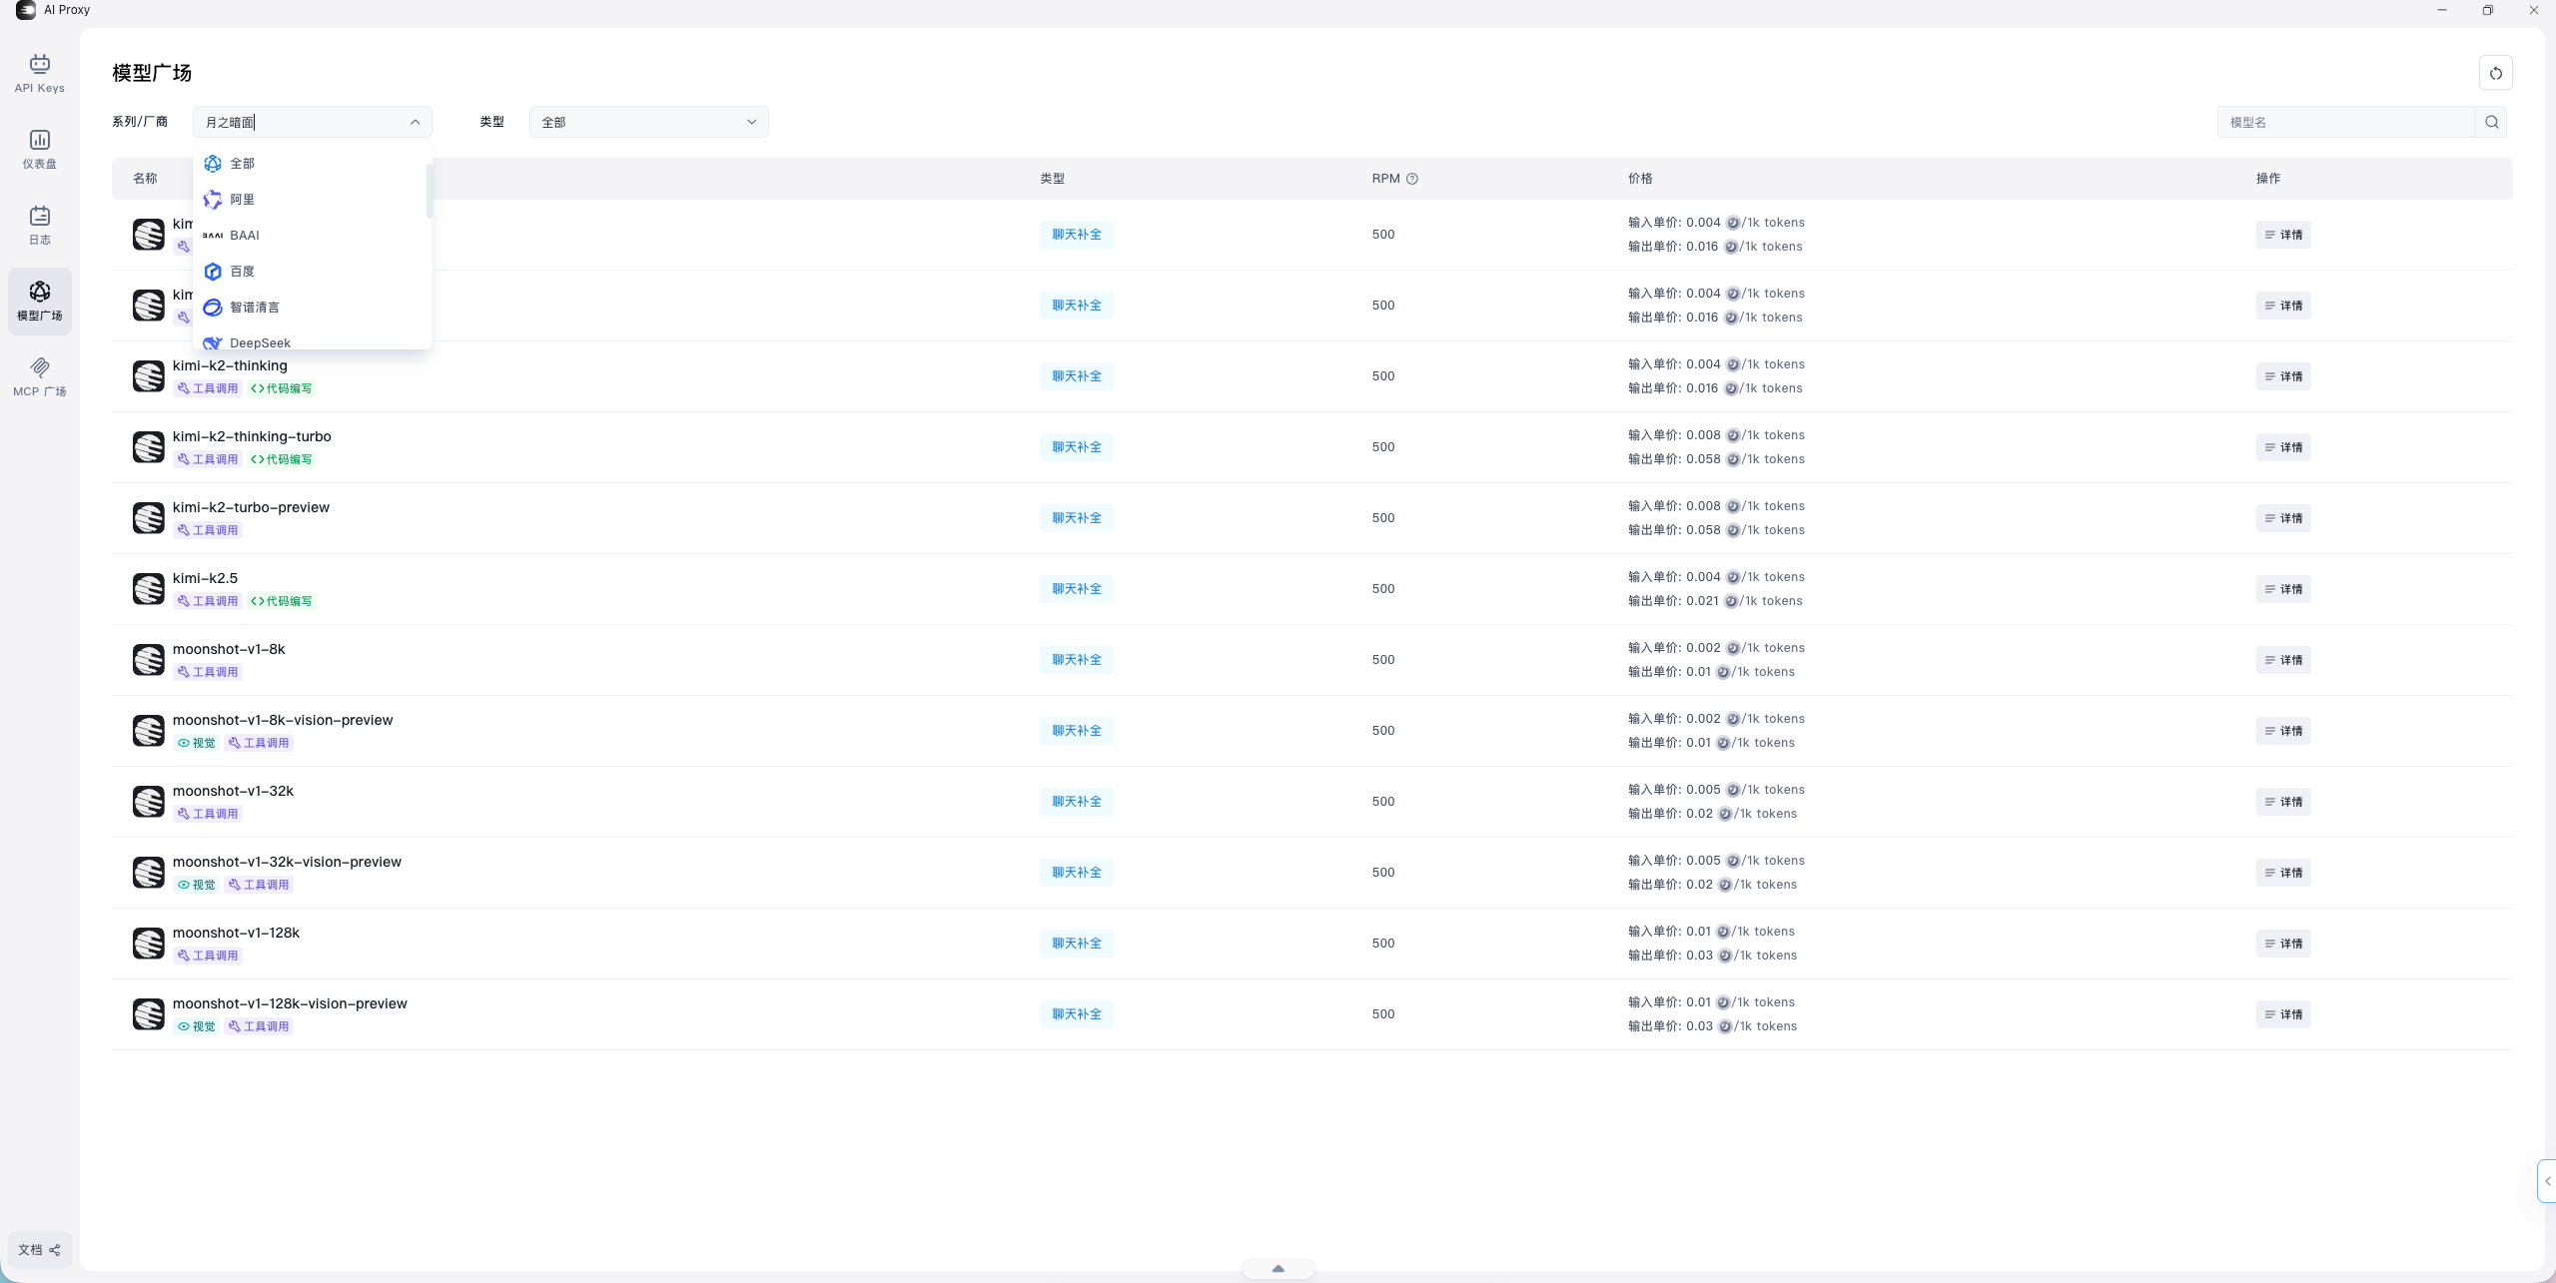
Task: Click the 名称 column header
Action: [145, 179]
